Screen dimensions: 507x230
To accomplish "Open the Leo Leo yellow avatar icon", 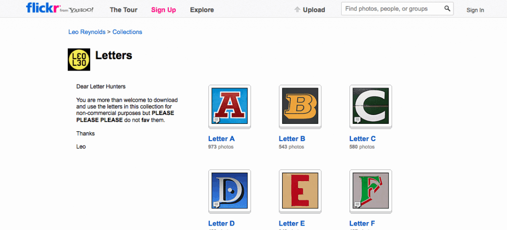I will click(79, 60).
